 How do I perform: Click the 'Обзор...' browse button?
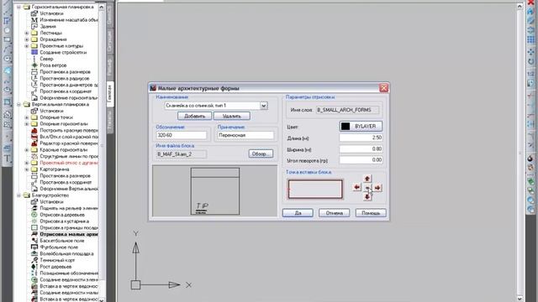[261, 154]
